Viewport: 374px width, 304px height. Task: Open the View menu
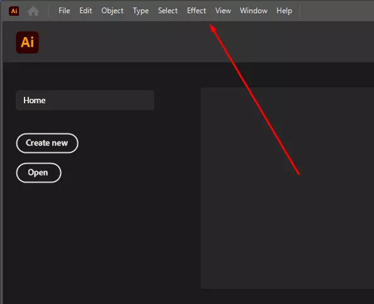[x=223, y=11]
